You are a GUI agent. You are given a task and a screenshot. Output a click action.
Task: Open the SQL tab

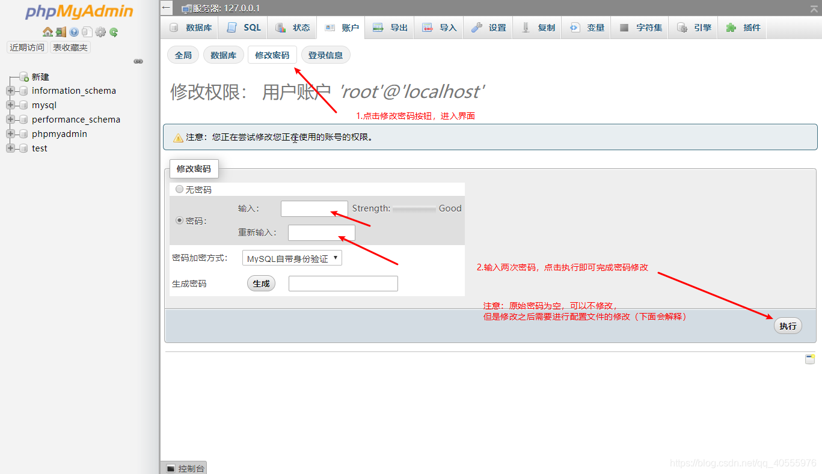point(244,28)
